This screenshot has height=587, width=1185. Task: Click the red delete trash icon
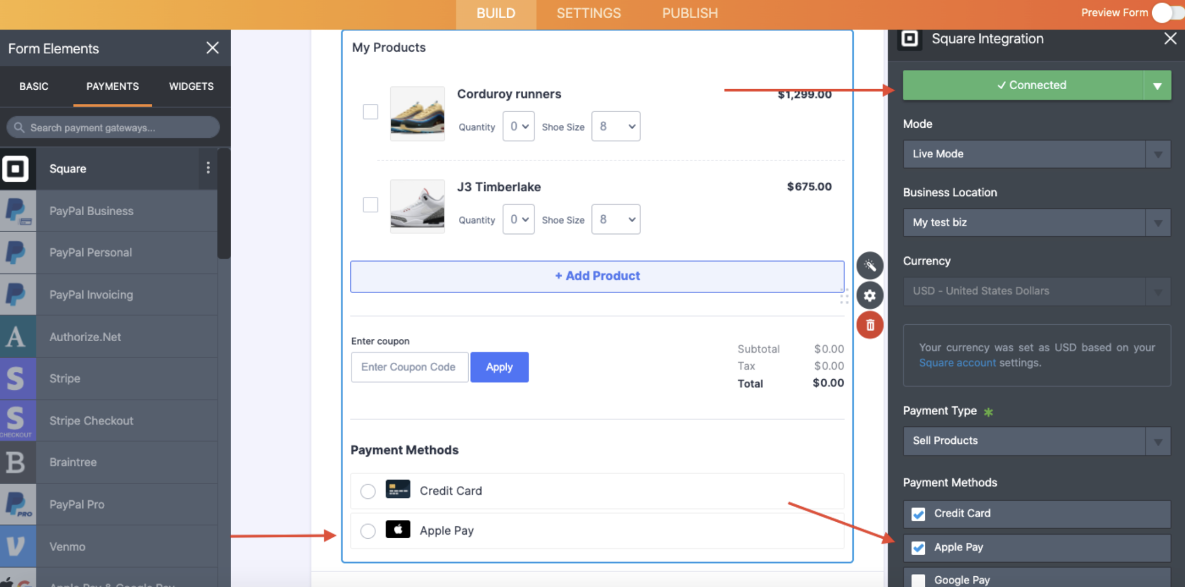[870, 325]
